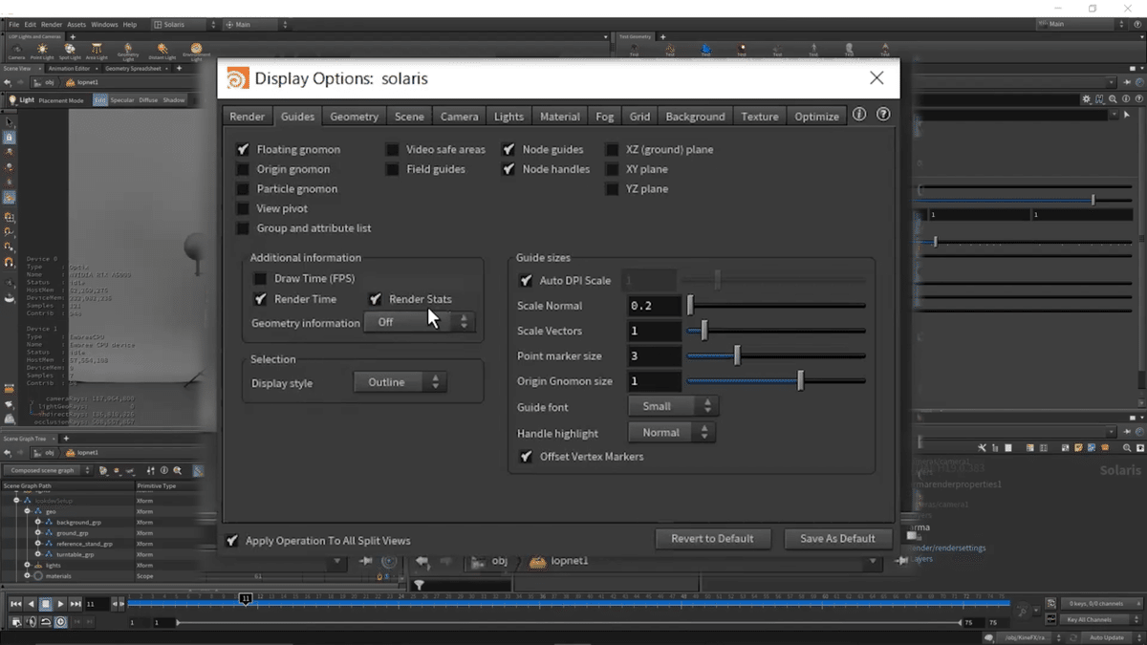Click the real-time toggle clock icon
1147x645 pixels.
[60, 622]
